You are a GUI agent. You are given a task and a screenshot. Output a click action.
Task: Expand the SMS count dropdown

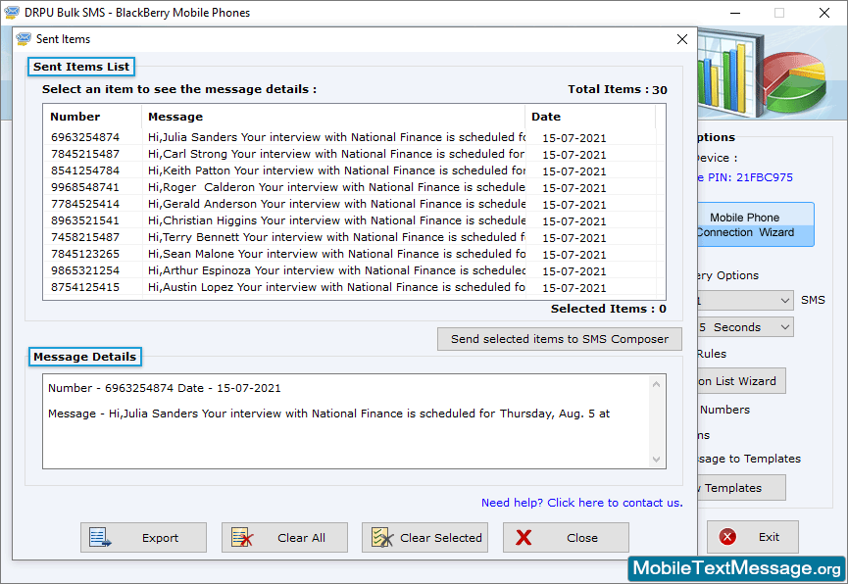tap(784, 300)
